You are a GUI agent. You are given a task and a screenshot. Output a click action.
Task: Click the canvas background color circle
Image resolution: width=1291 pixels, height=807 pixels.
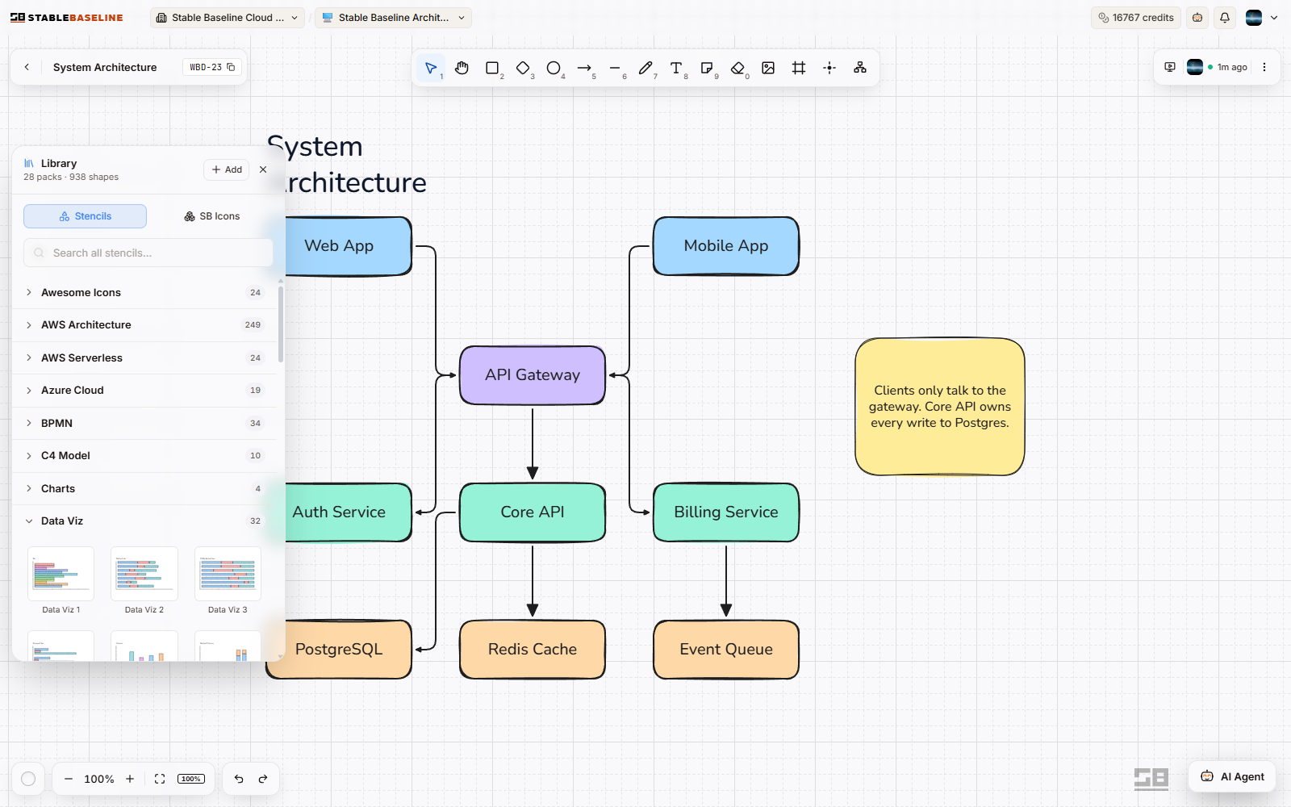28,779
